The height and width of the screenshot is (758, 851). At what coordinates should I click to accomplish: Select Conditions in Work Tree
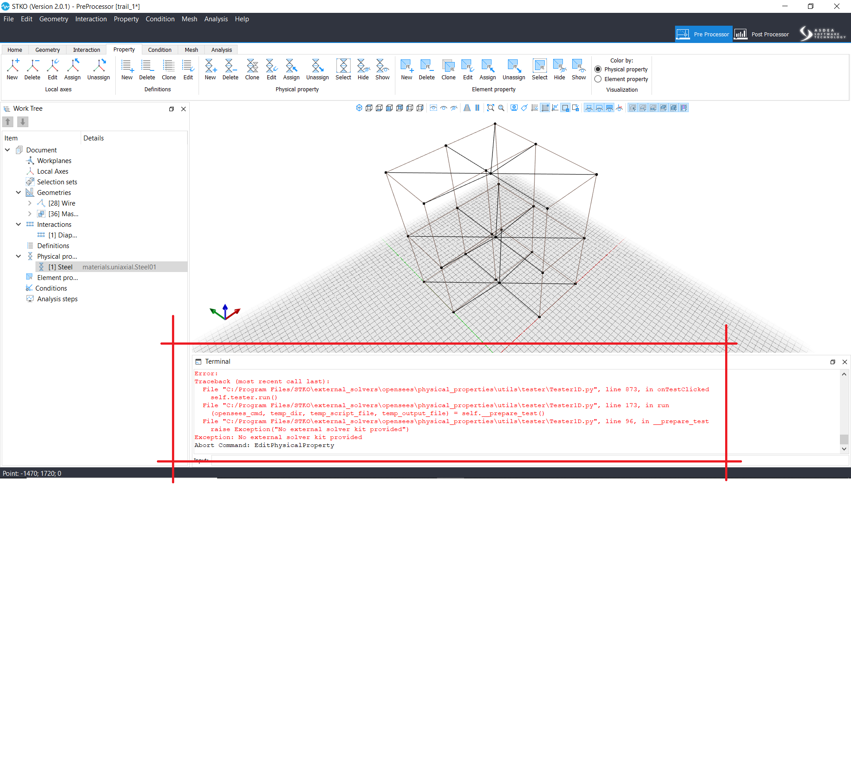pyautogui.click(x=51, y=288)
